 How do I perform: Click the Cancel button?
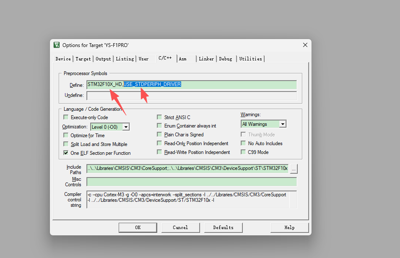pos(180,227)
